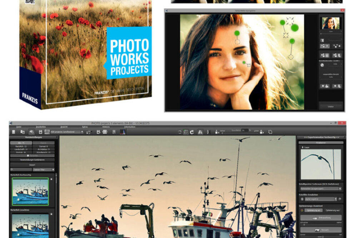Click the crop icon at the toolbar's right
This screenshot has height=238, width=353.
click(270, 132)
